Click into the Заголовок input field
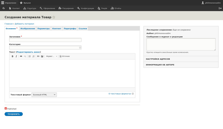The width and height of the screenshot is (223, 129). click(45, 40)
